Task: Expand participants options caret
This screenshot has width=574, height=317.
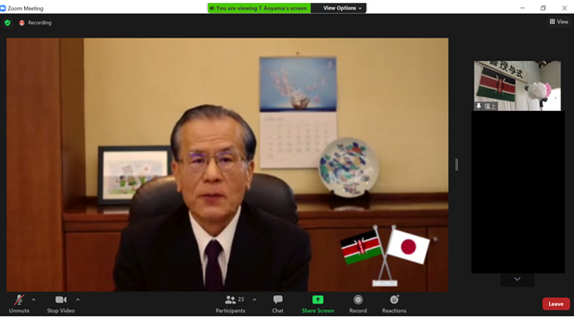Action: pyautogui.click(x=254, y=300)
